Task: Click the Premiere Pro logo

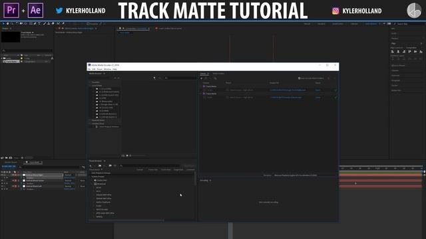Action: [11, 10]
